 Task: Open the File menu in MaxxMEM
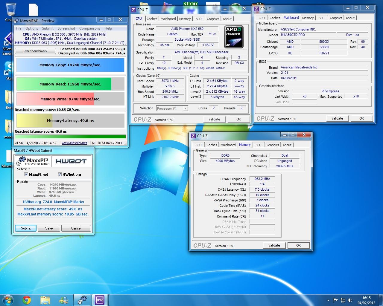pos(19,28)
